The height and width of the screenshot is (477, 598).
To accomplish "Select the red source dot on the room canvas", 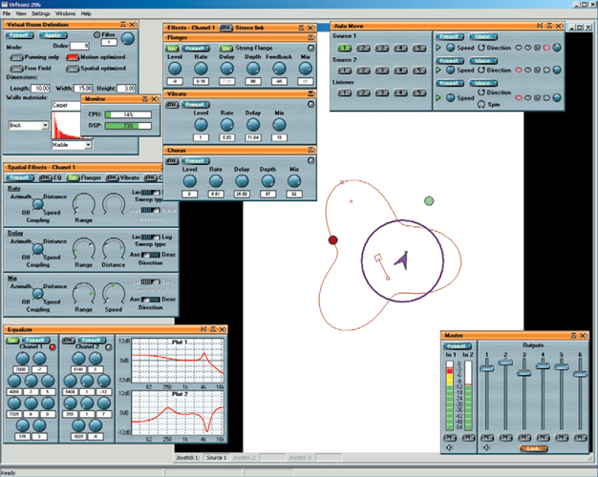I will (333, 240).
